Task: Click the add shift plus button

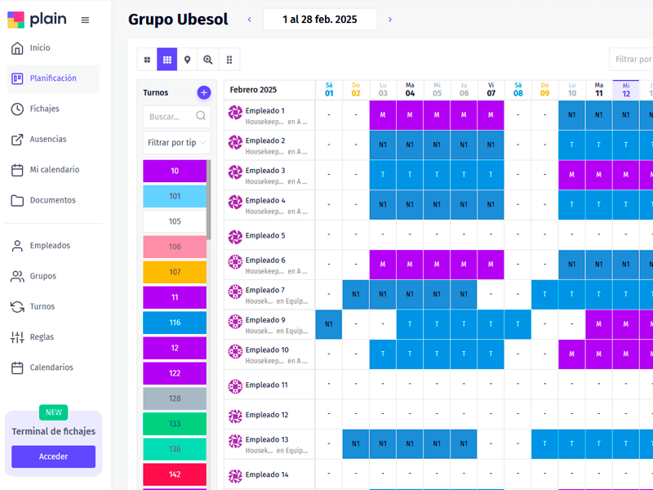Action: click(x=203, y=93)
